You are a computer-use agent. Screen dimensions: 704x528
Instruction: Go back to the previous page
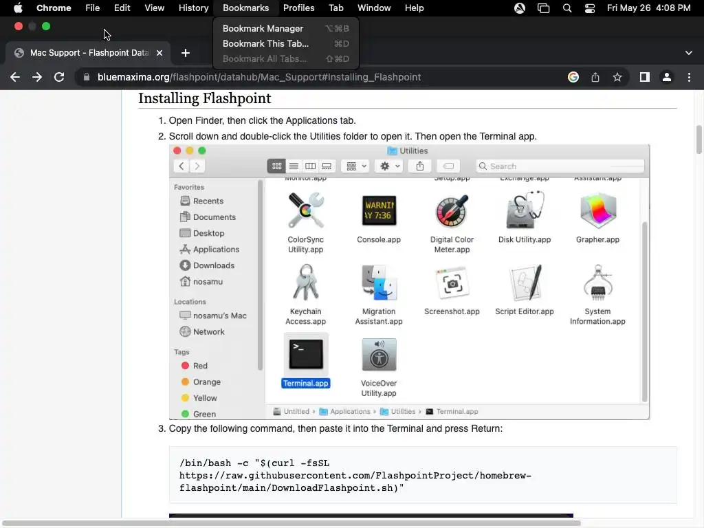pos(15,77)
